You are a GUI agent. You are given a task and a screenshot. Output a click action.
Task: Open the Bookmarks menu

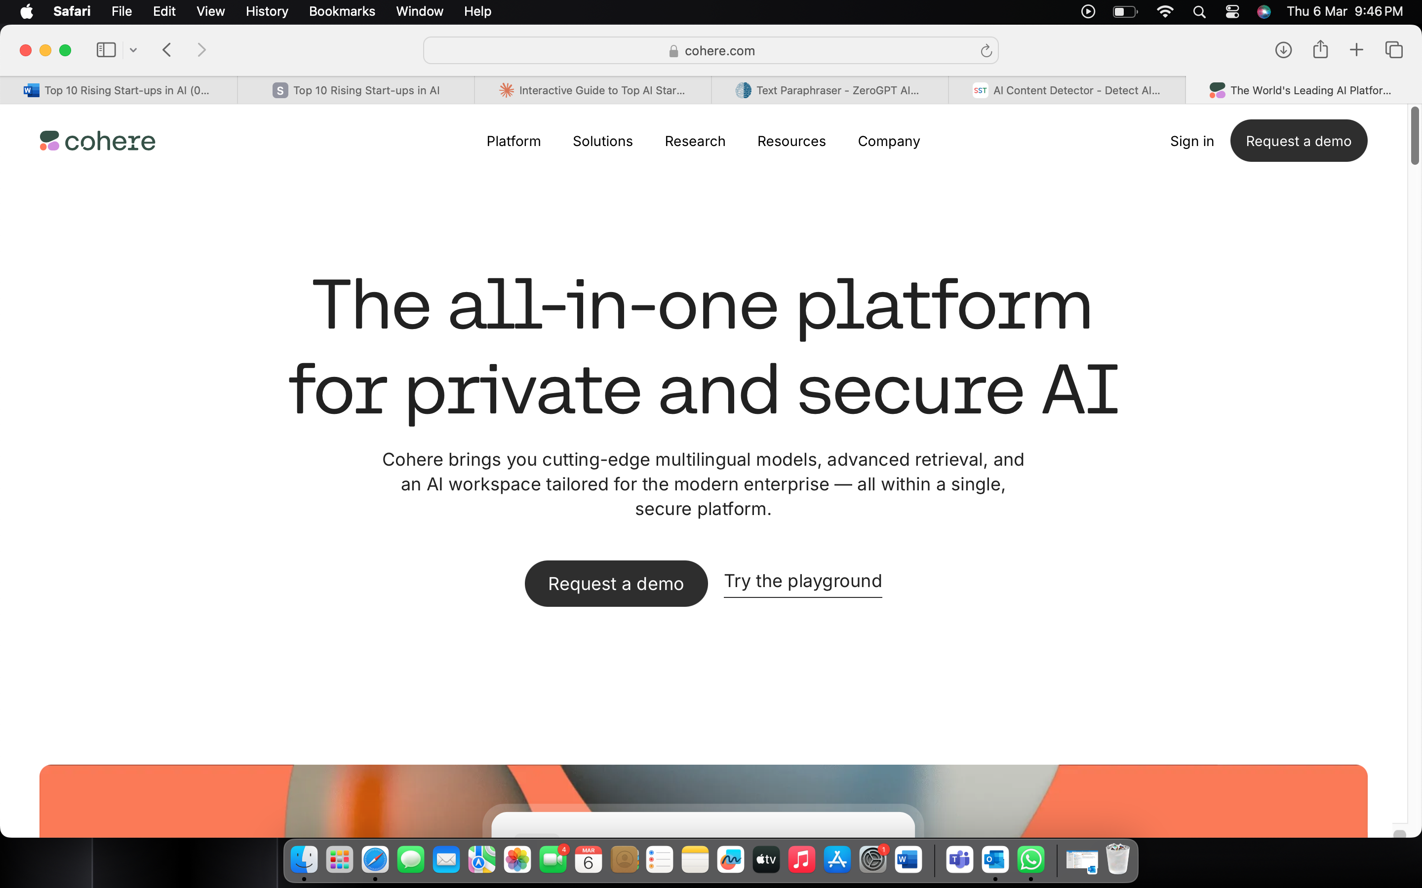tap(341, 12)
